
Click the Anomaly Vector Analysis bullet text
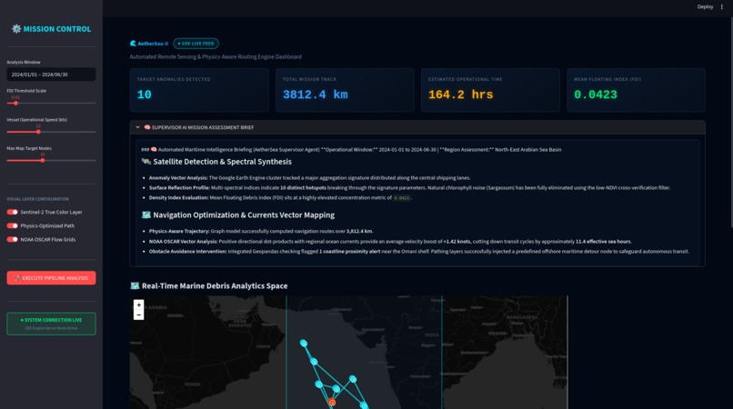(309, 177)
